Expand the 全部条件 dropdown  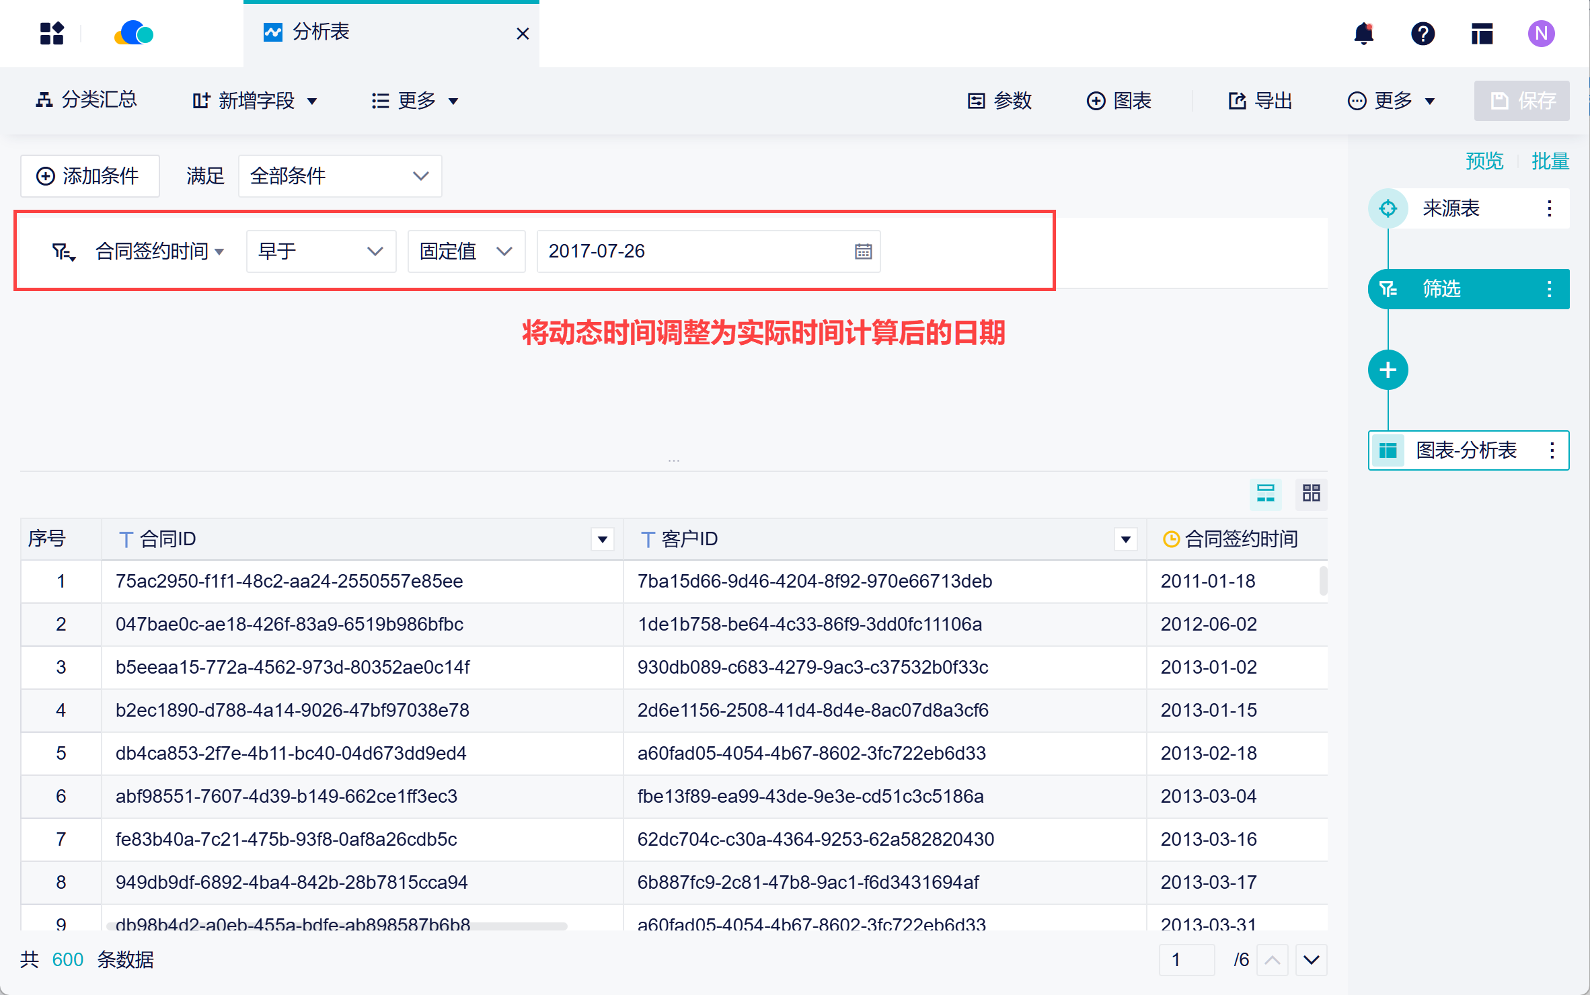click(340, 176)
